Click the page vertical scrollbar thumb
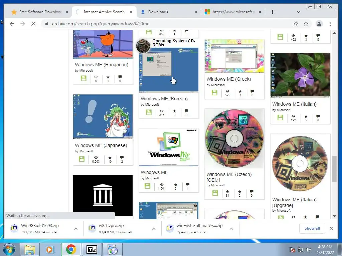The width and height of the screenshot is (342, 256). [x=334, y=169]
